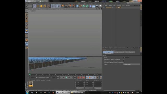Toggle the Y axis lock

[56, 6]
